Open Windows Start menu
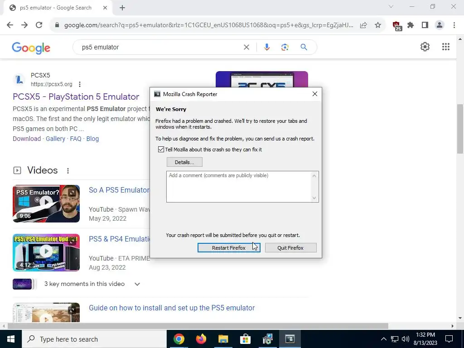 [x=11, y=339]
